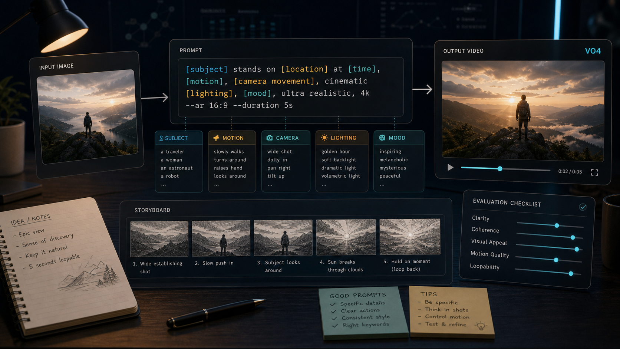
Task: Open the output video in fullscreen
Action: pos(594,172)
